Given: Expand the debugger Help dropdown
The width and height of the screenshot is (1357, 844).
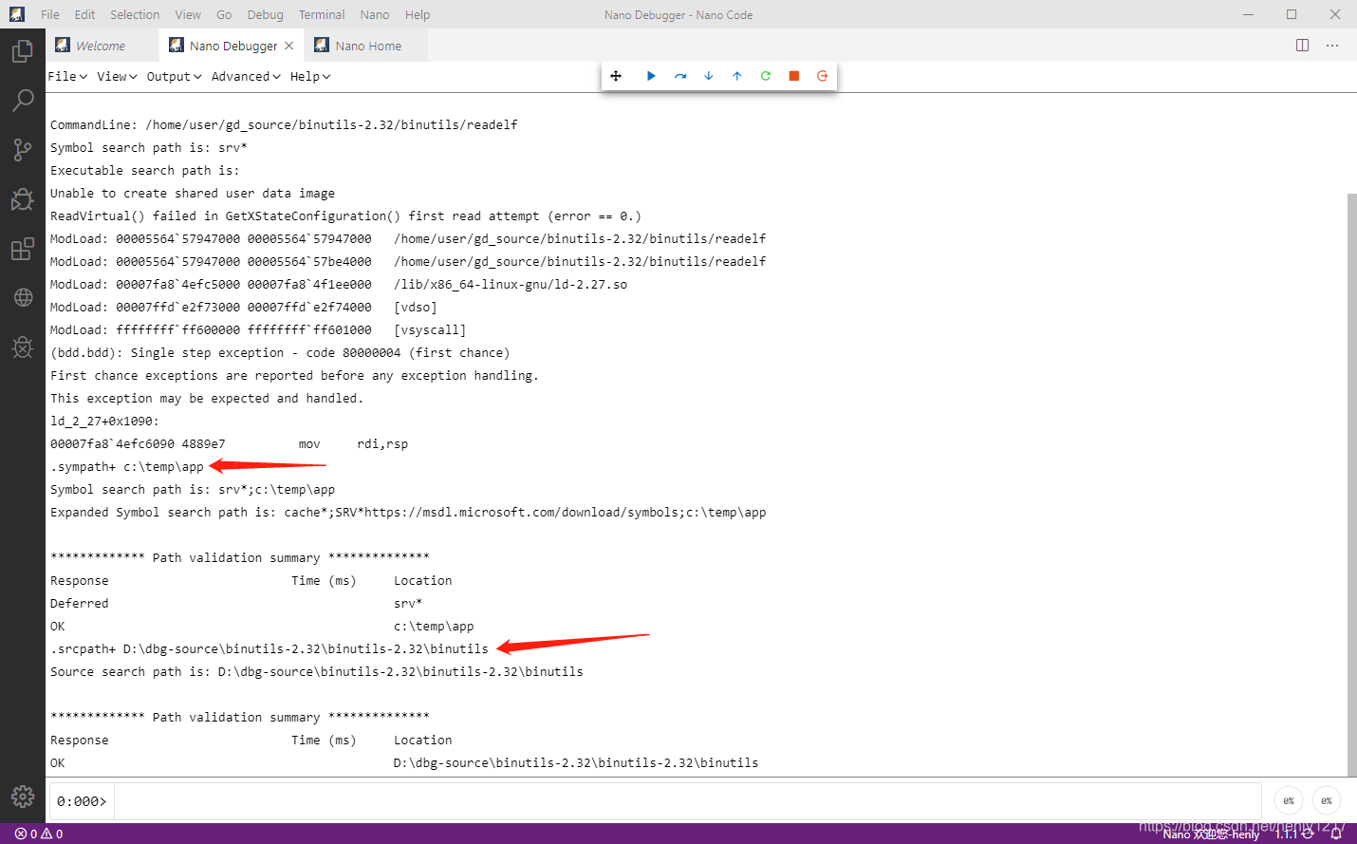Looking at the screenshot, I should 310,76.
